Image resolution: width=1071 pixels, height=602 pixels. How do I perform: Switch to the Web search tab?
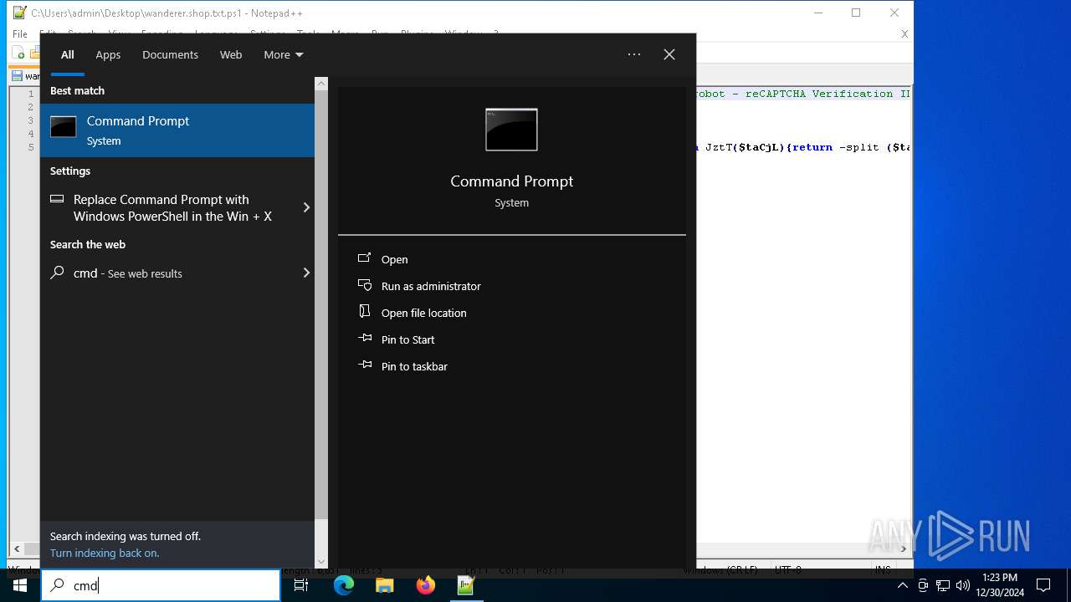(231, 54)
